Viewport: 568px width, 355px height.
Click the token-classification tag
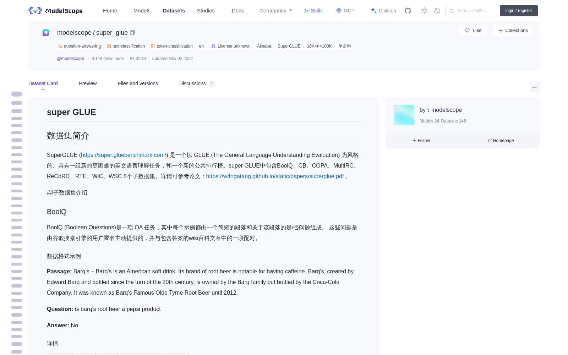(x=172, y=46)
